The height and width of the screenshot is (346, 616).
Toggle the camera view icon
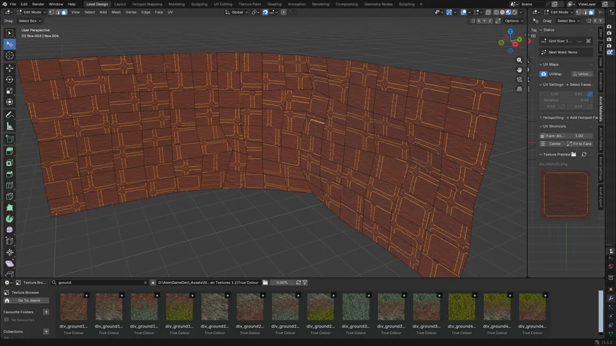click(519, 79)
